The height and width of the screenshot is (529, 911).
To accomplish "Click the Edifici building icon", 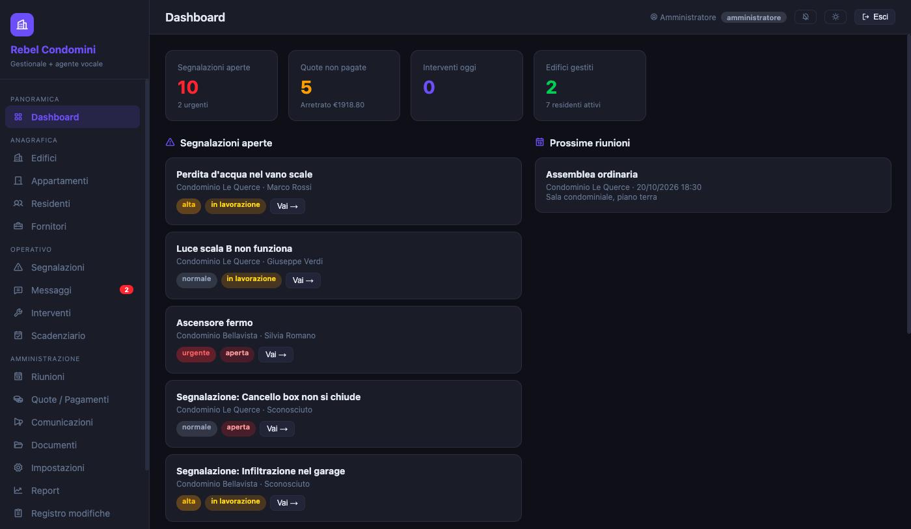I will [18, 158].
